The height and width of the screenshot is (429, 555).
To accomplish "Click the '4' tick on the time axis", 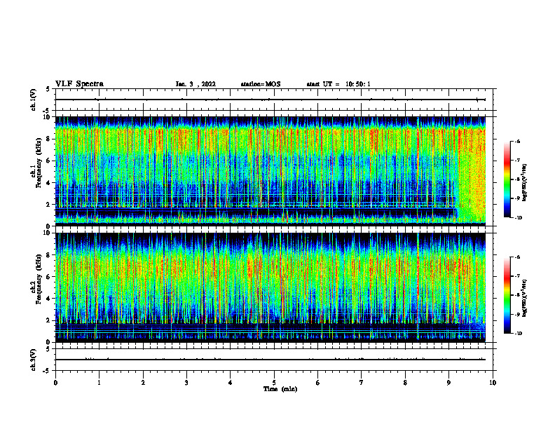I will point(231,383).
